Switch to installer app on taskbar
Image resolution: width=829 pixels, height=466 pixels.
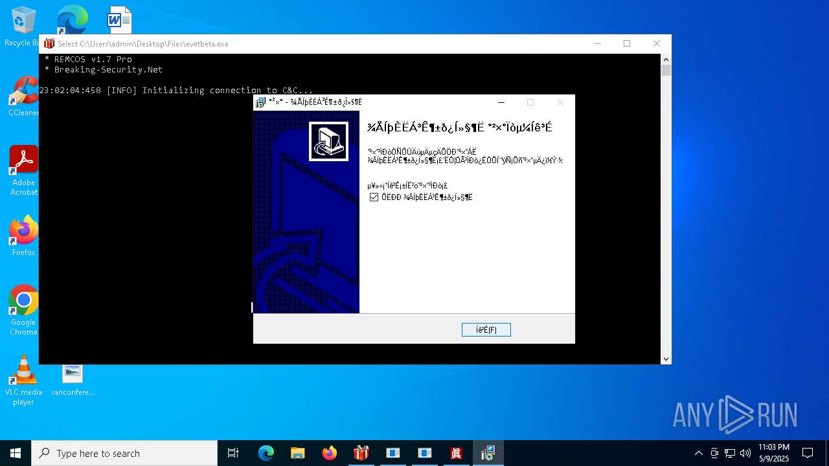coord(488,453)
